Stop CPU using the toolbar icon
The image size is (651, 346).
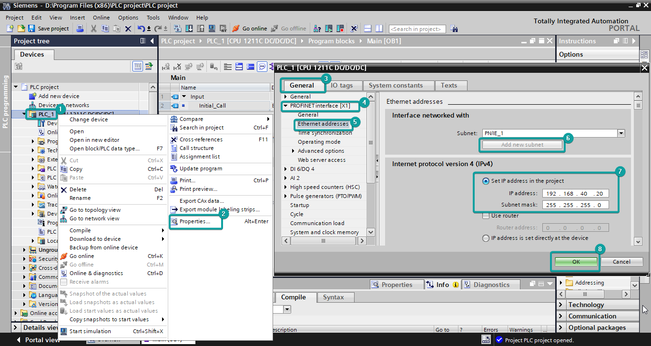click(x=340, y=29)
